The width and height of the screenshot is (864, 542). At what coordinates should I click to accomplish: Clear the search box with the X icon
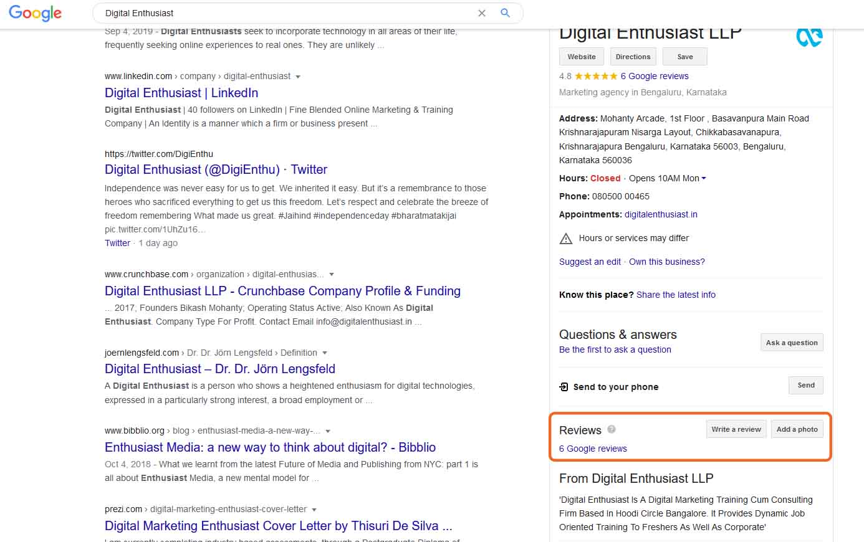point(481,13)
